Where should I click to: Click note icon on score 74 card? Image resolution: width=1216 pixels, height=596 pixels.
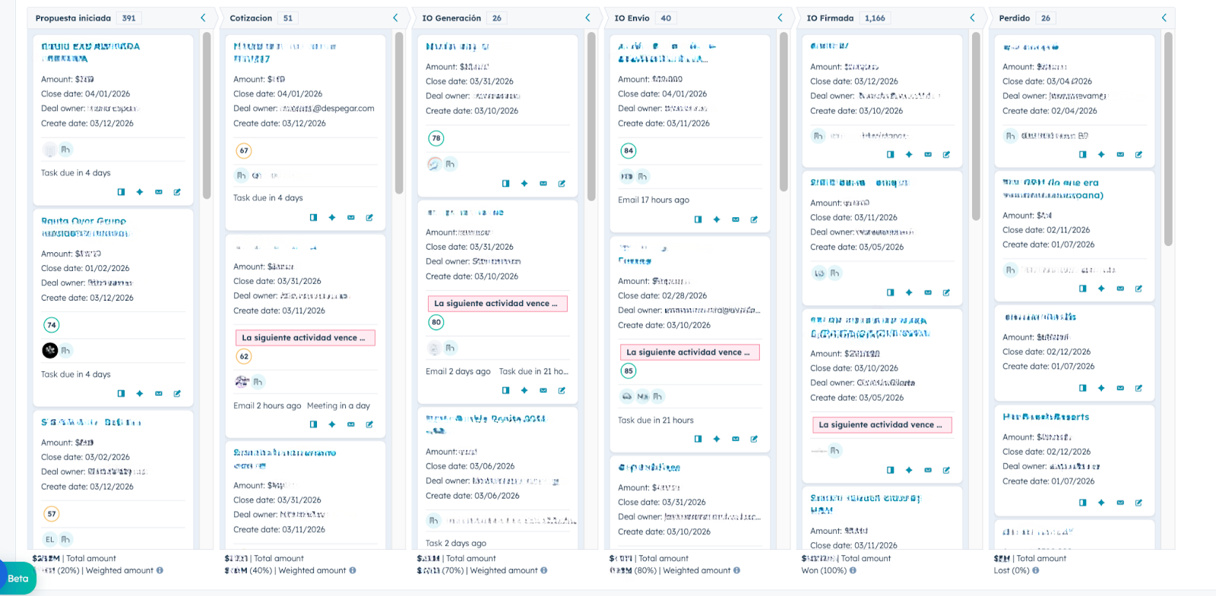tap(177, 393)
